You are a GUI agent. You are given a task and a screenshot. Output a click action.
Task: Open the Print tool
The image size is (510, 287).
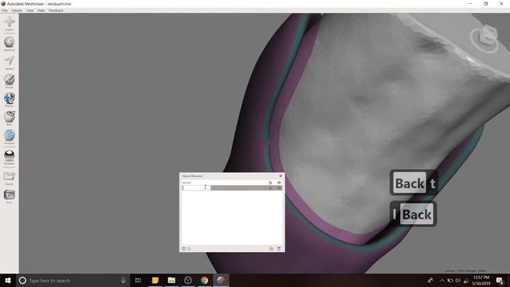point(9,197)
